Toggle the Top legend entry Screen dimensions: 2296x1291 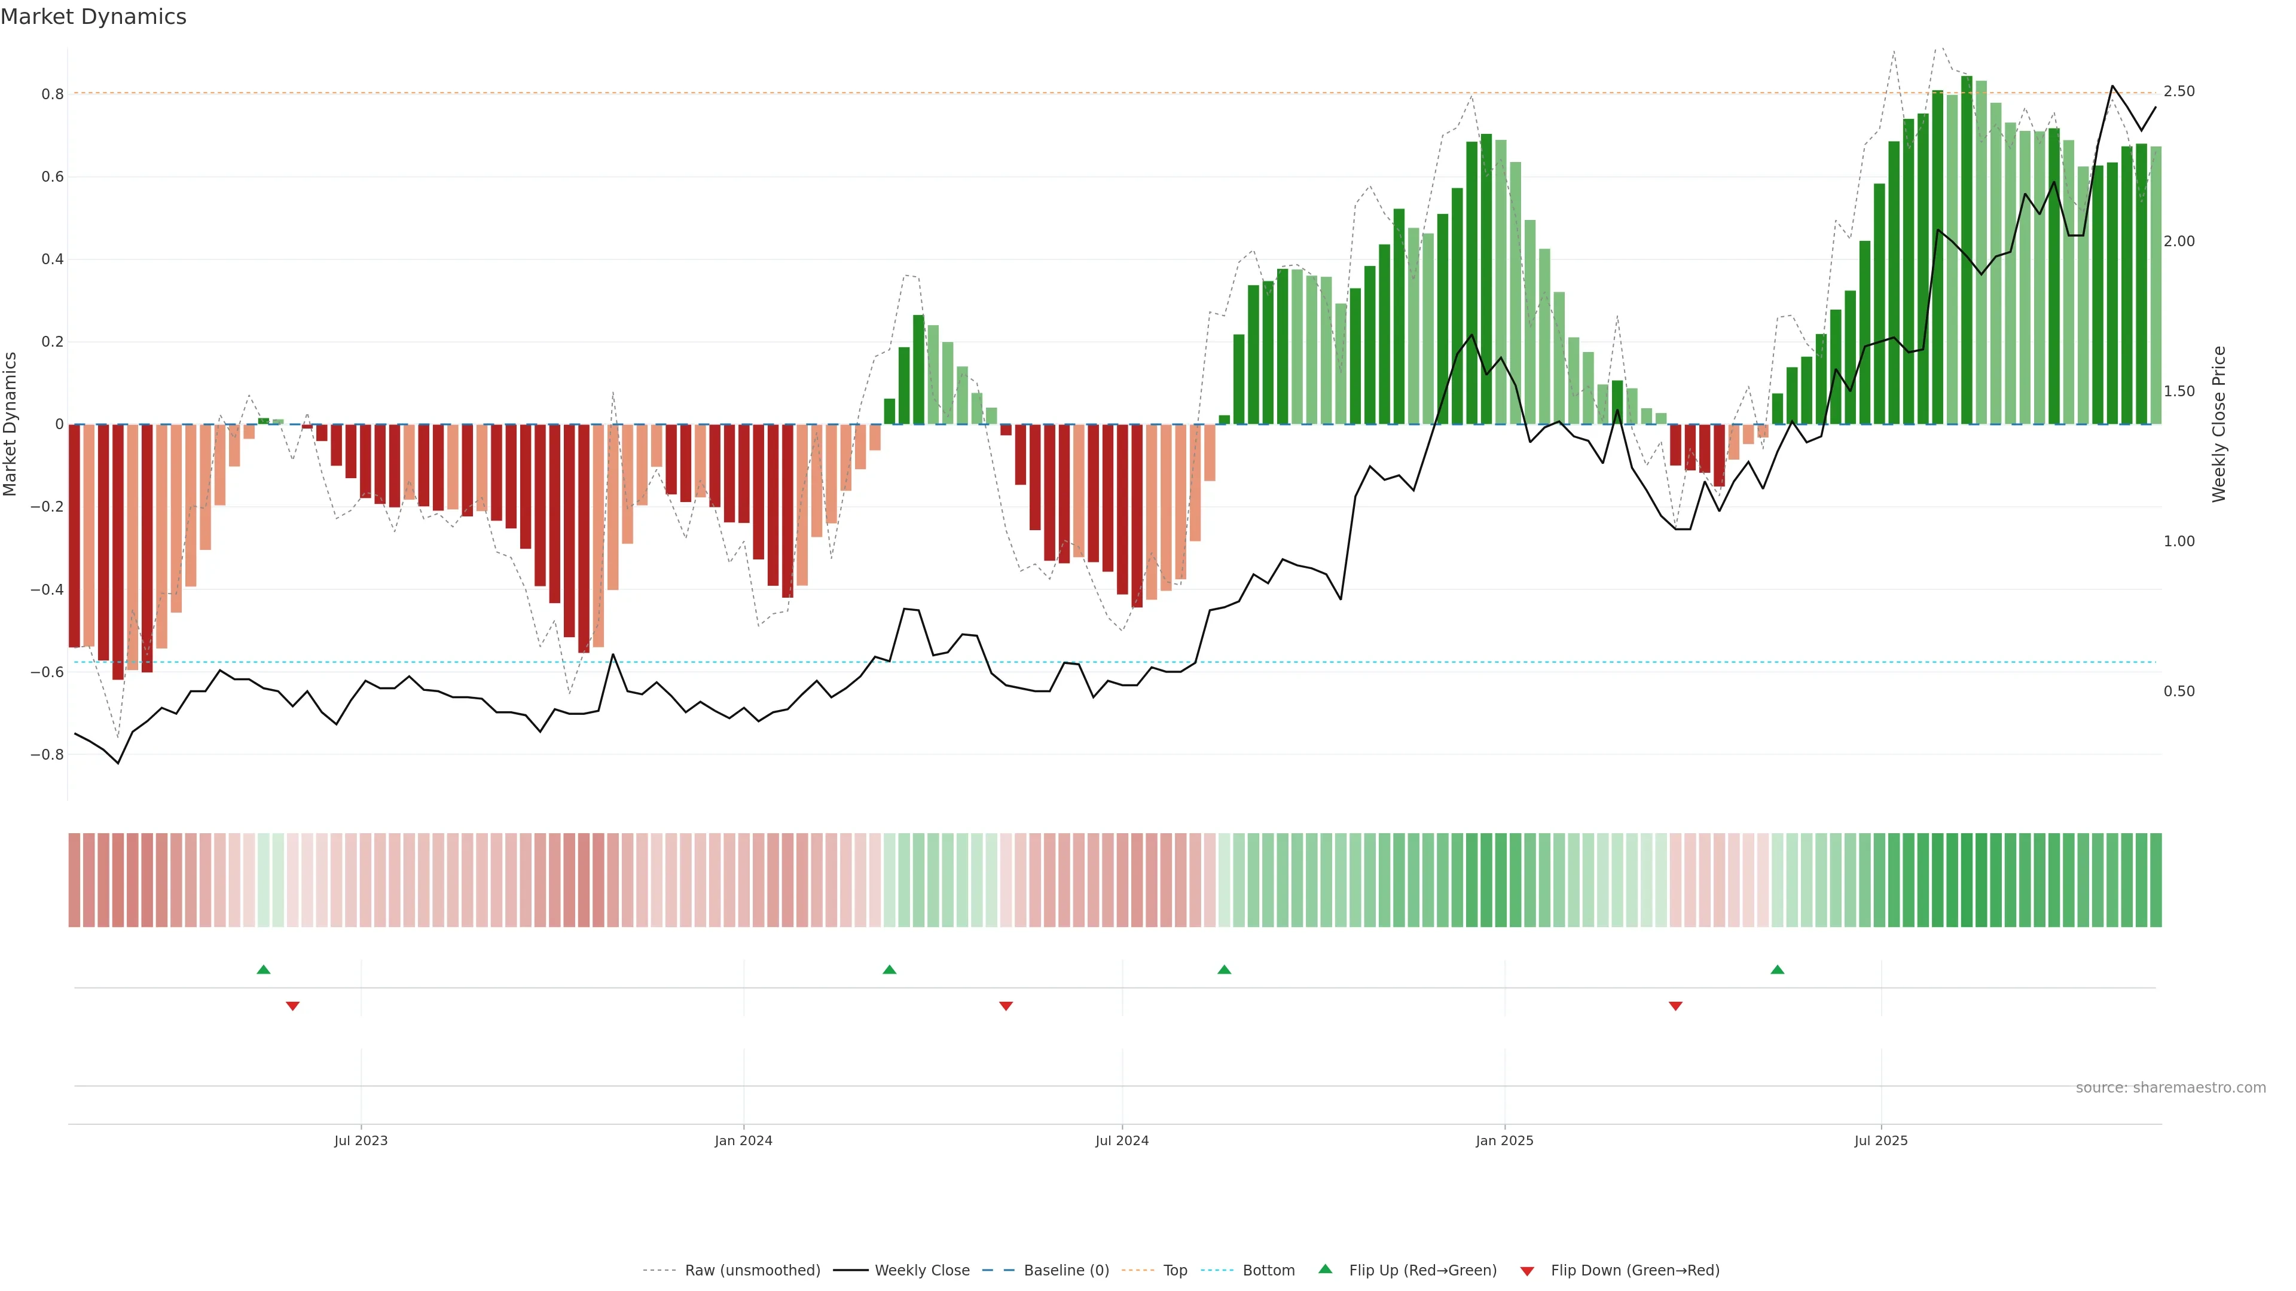point(1175,1269)
